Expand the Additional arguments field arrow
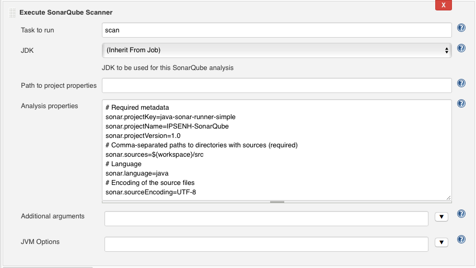The height and width of the screenshot is (268, 476). (442, 217)
